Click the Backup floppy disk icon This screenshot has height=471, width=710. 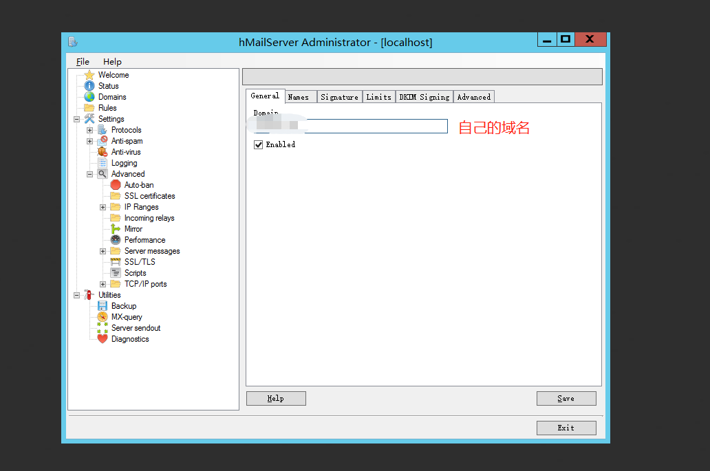(x=103, y=306)
